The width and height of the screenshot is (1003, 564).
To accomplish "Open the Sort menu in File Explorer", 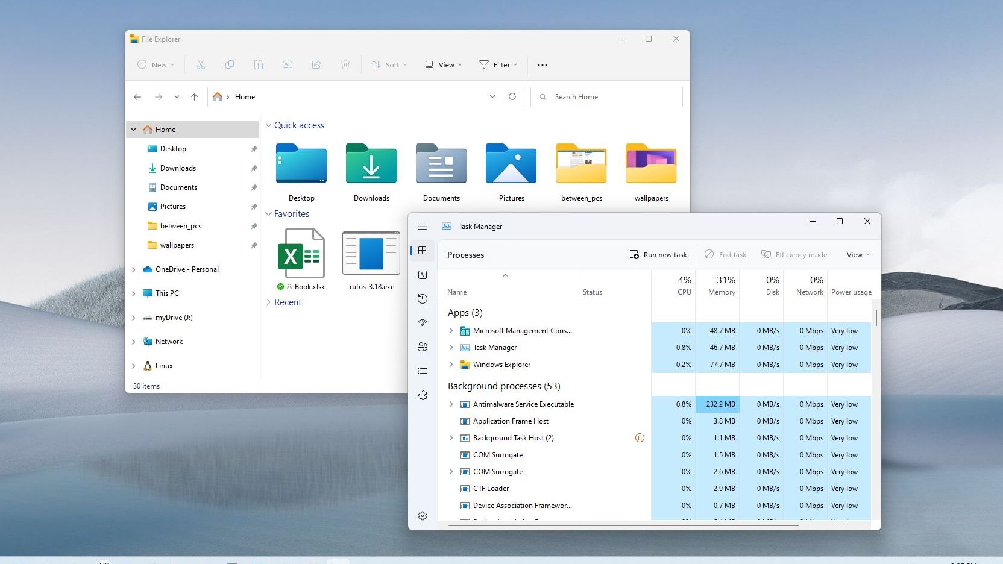I will [389, 65].
